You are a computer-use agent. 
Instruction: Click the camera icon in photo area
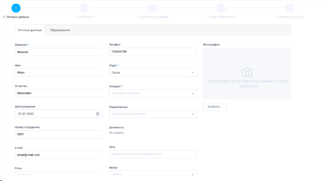[x=247, y=72]
